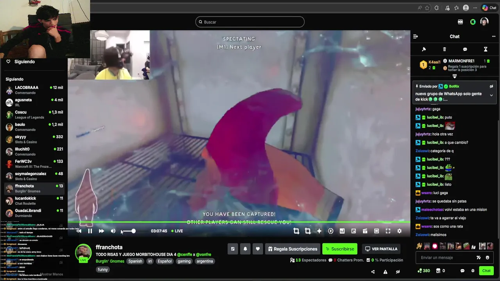The height and width of the screenshot is (281, 500).
Task: Select the argentina tag
Action: point(205,261)
